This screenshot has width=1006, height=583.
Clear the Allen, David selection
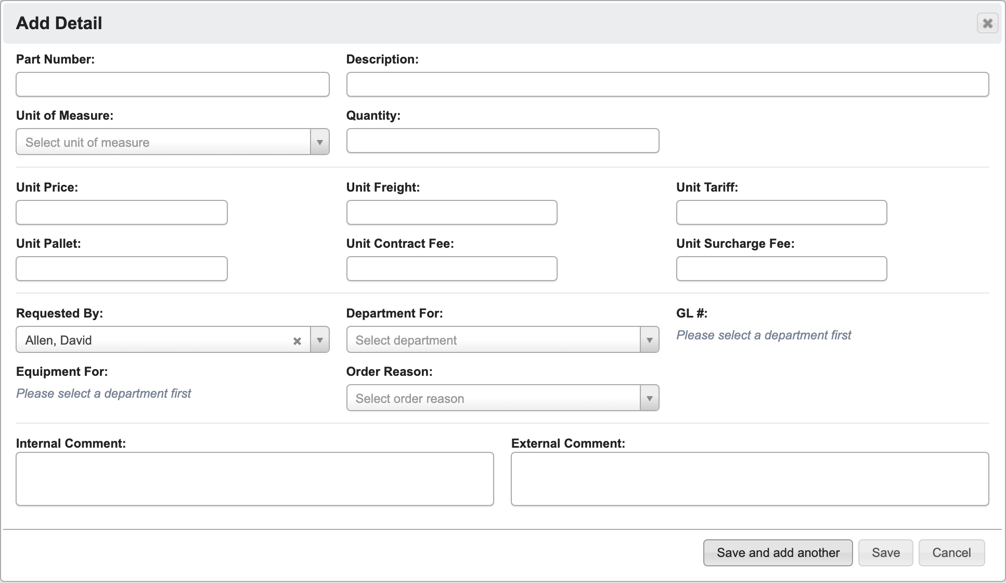point(297,341)
